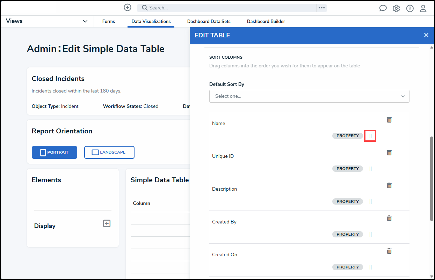Open the Dashboard Data Sets tab
This screenshot has height=280, width=435.
click(209, 22)
